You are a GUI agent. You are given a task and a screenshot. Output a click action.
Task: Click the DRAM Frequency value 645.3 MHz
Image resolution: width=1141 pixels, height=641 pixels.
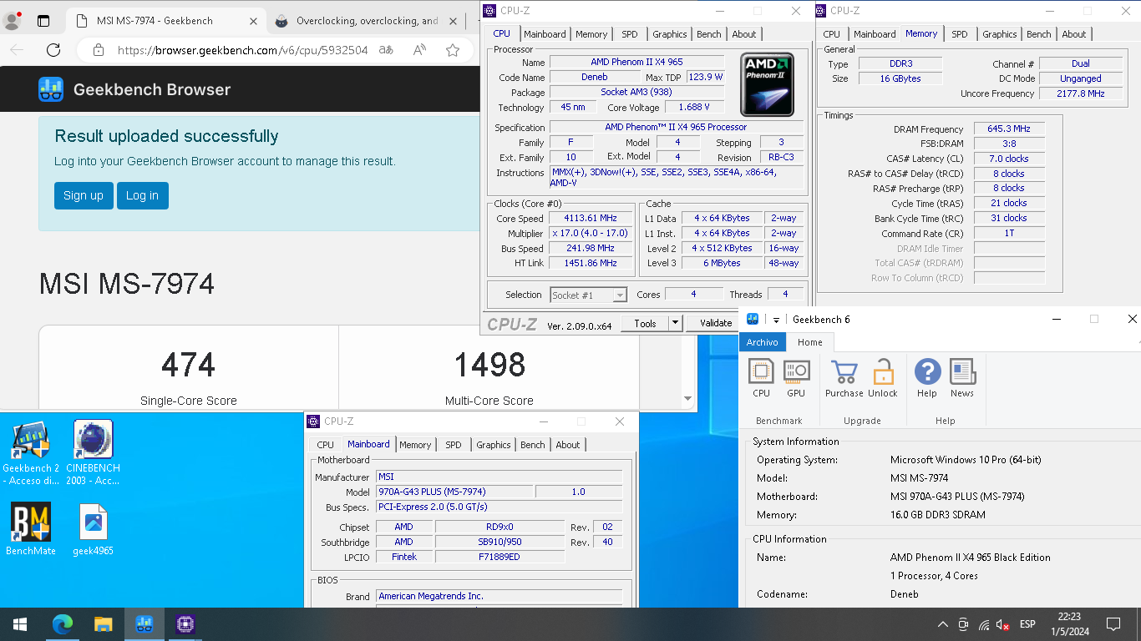click(x=1009, y=129)
